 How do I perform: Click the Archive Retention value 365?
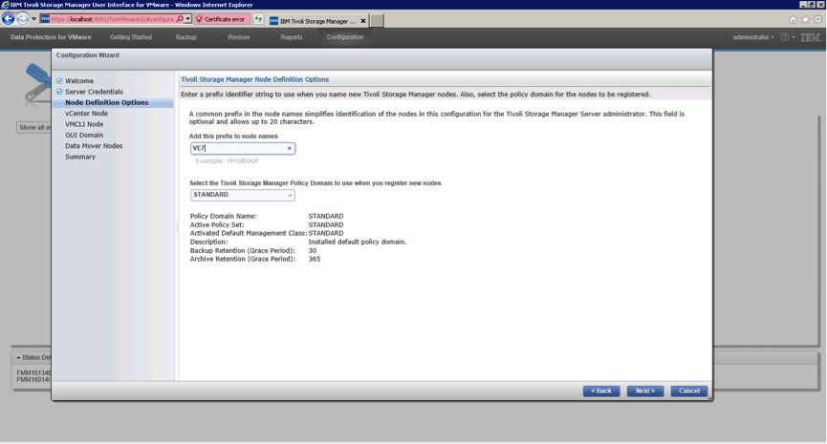(315, 259)
